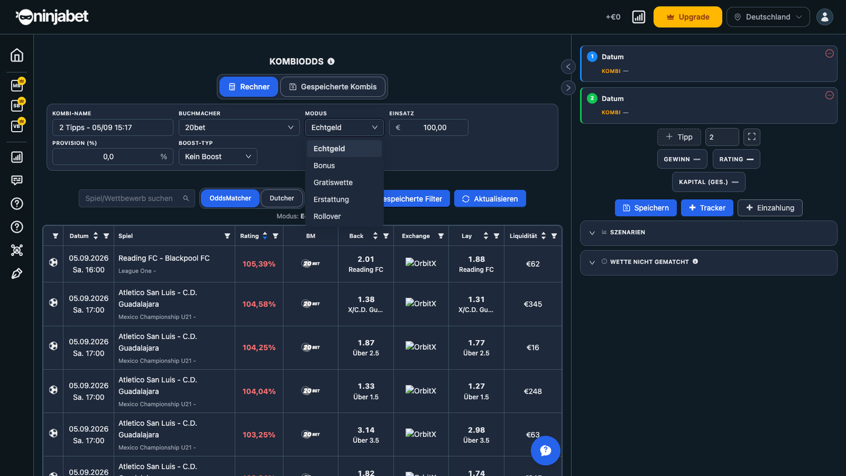The width and height of the screenshot is (846, 476).
Task: Switch to Dutcher mode
Action: pyautogui.click(x=282, y=198)
